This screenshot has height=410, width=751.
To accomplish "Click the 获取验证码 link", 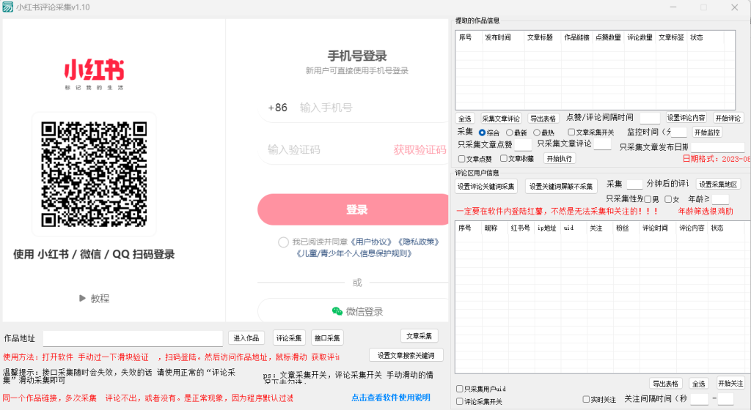I will [420, 150].
